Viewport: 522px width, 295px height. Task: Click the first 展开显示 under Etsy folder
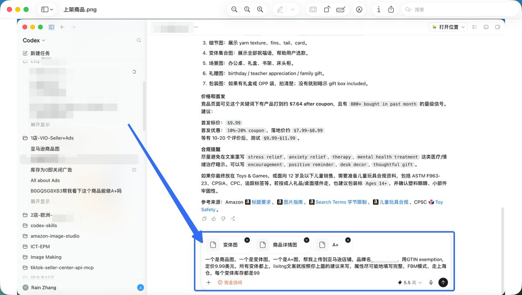[40, 124]
